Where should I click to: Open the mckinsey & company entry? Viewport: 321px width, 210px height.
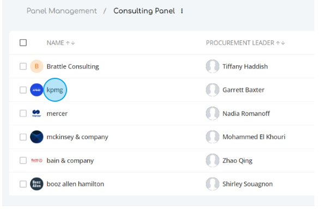point(77,137)
